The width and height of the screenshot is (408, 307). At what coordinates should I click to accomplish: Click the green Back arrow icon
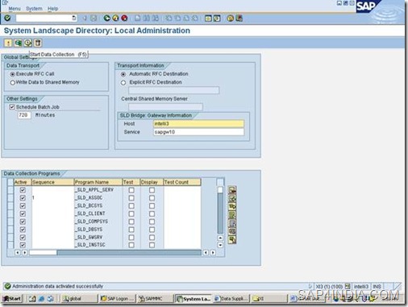click(107, 19)
